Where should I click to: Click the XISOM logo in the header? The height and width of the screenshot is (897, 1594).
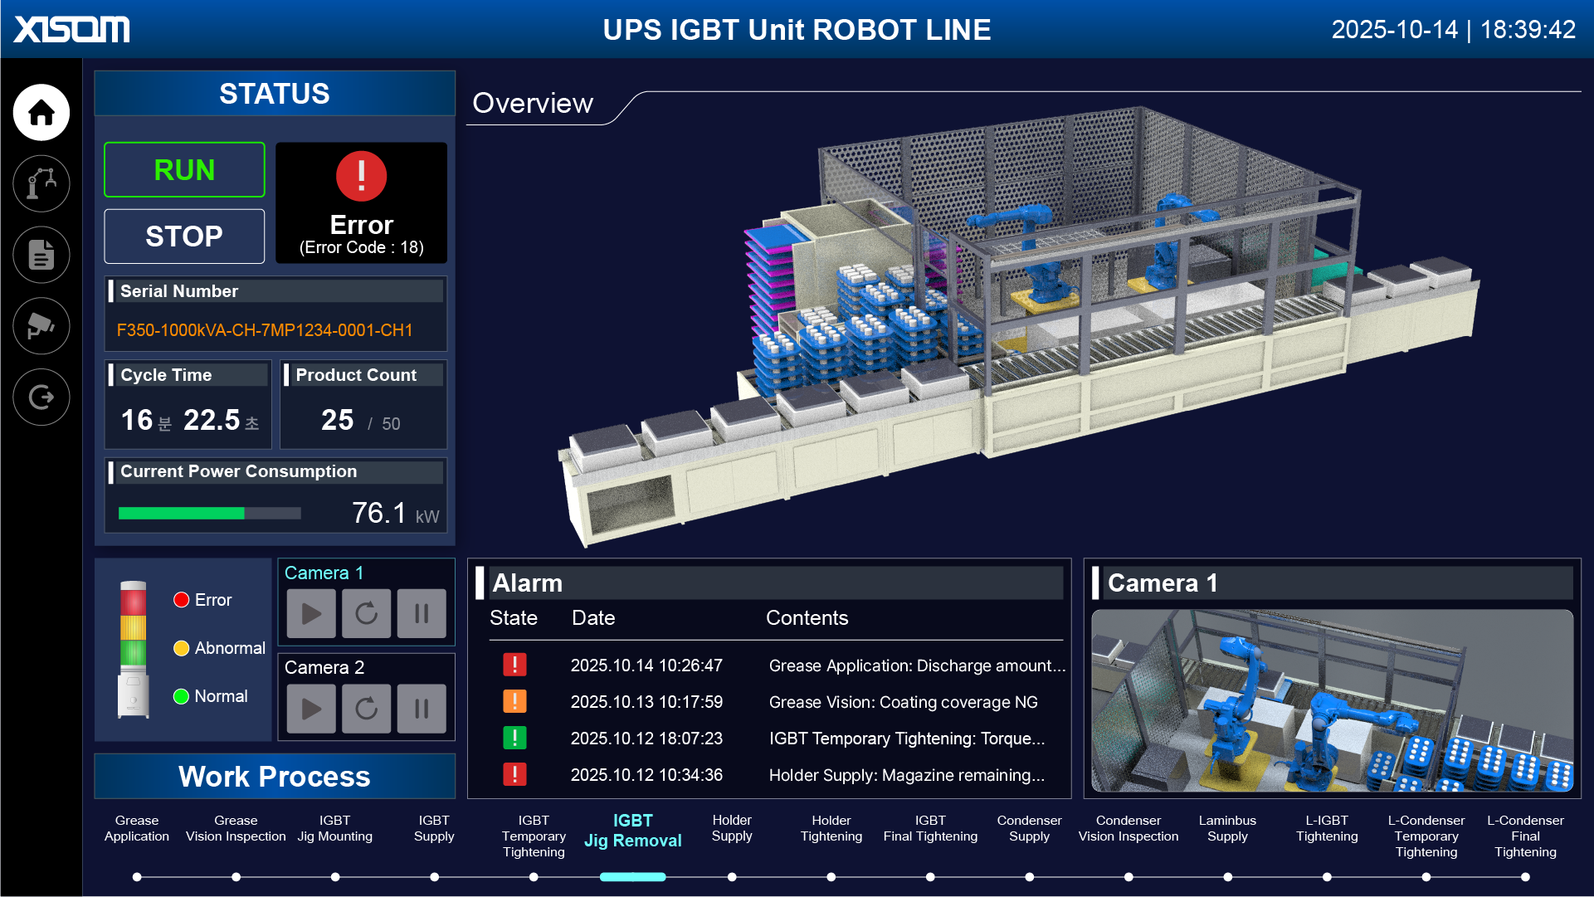pos(71,28)
